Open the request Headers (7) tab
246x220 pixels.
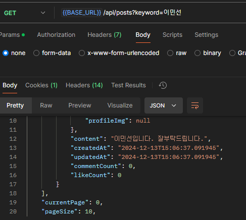(x=105, y=35)
